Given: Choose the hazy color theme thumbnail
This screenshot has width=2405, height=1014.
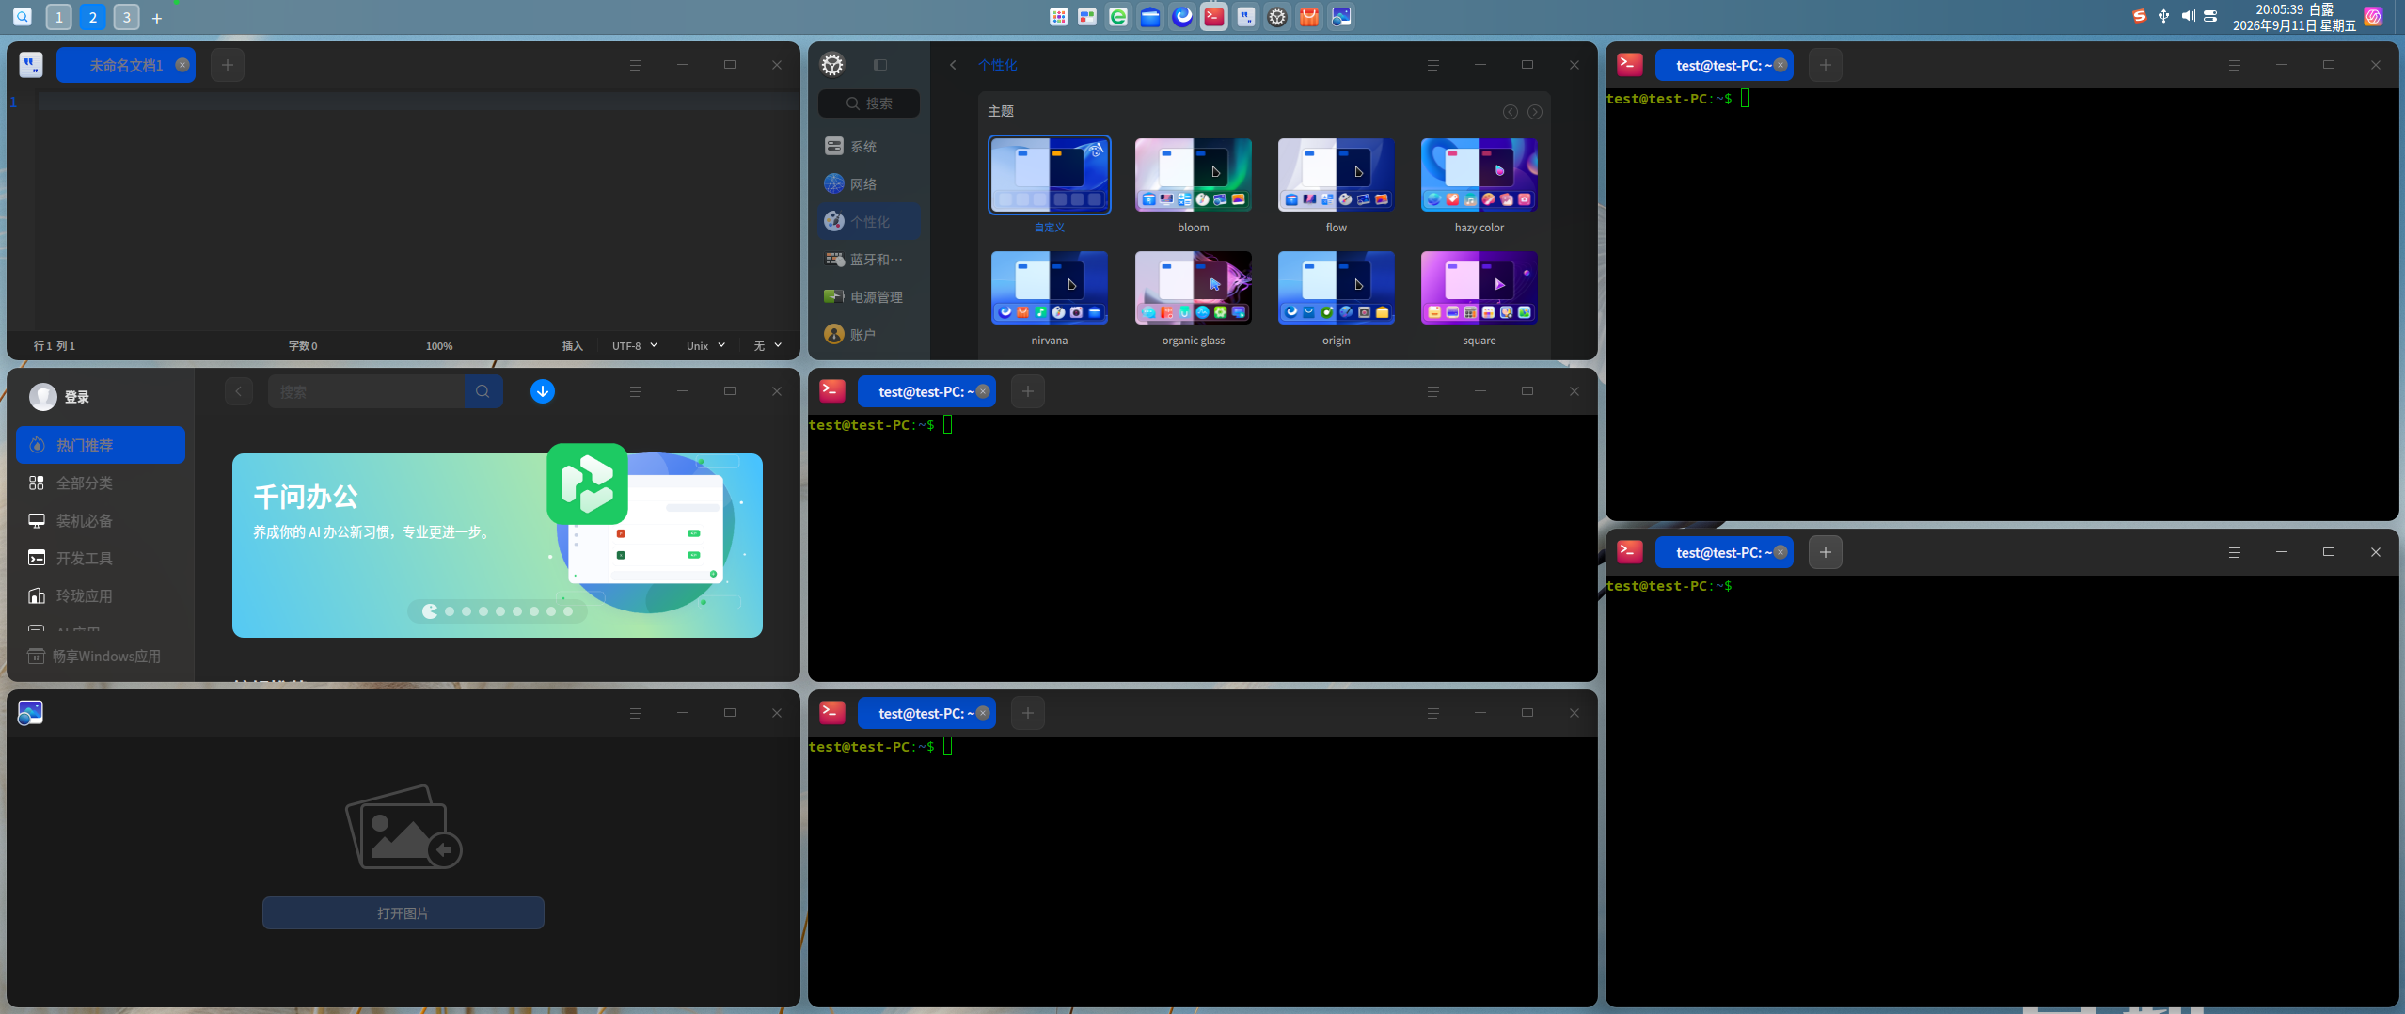Looking at the screenshot, I should pyautogui.click(x=1479, y=176).
